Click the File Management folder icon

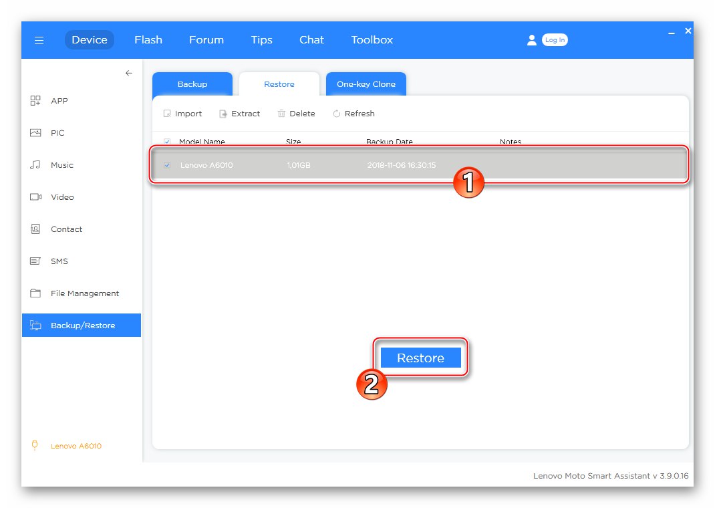pyautogui.click(x=35, y=293)
